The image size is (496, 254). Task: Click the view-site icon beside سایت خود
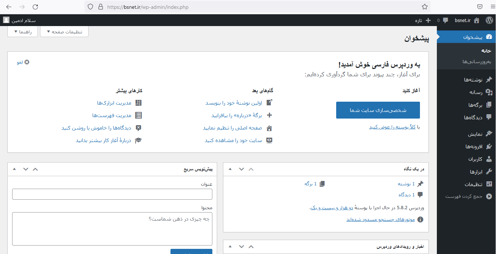click(269, 140)
